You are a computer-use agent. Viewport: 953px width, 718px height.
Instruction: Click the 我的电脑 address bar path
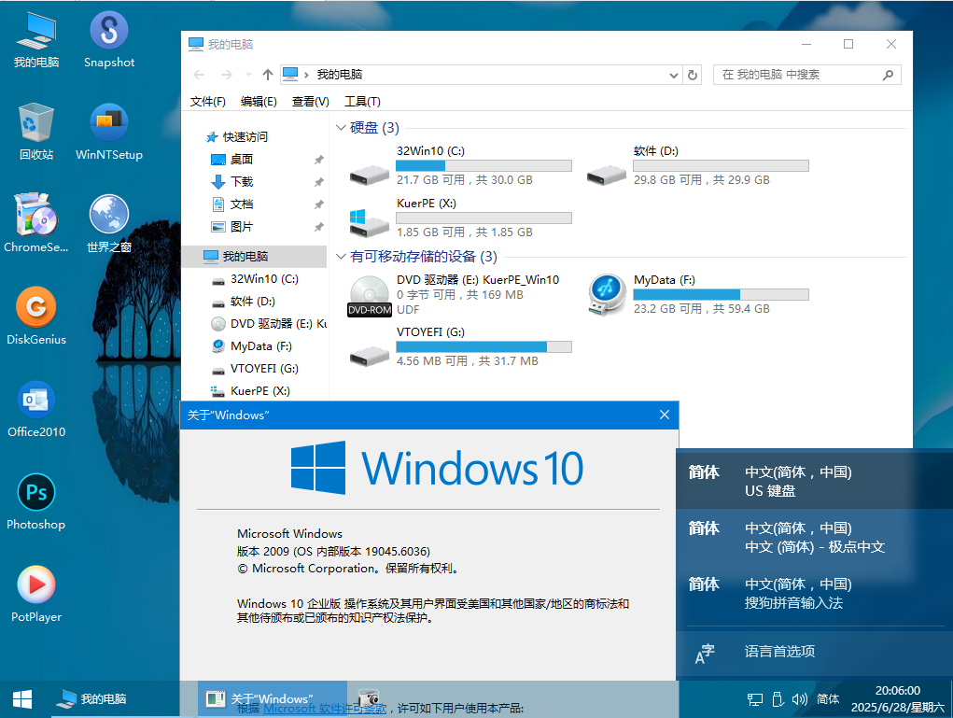coord(339,75)
